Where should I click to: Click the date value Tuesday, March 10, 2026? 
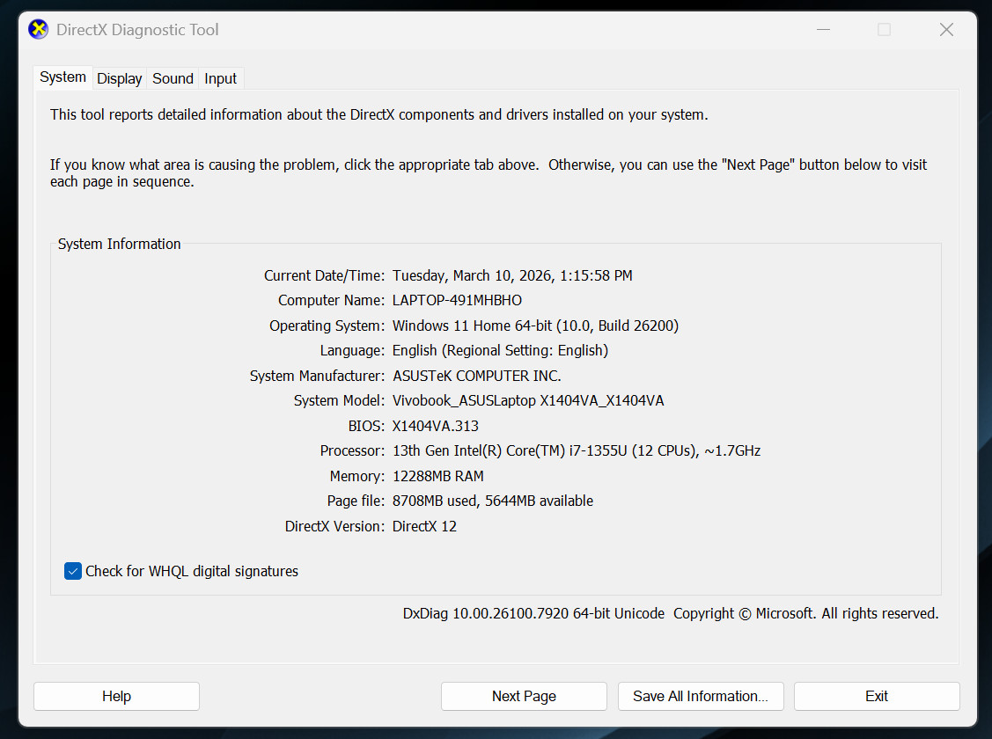[x=512, y=275]
